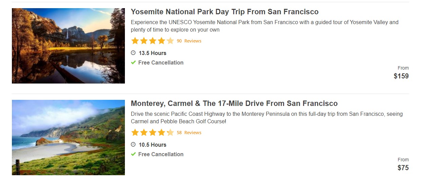Open Monterey, Carmel & 17-Mile Drive title
The width and height of the screenshot is (429, 182).
[234, 104]
